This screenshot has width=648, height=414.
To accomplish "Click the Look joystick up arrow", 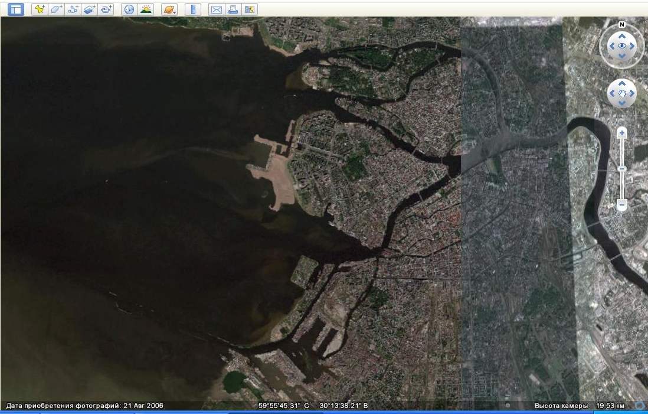I will click(622, 36).
